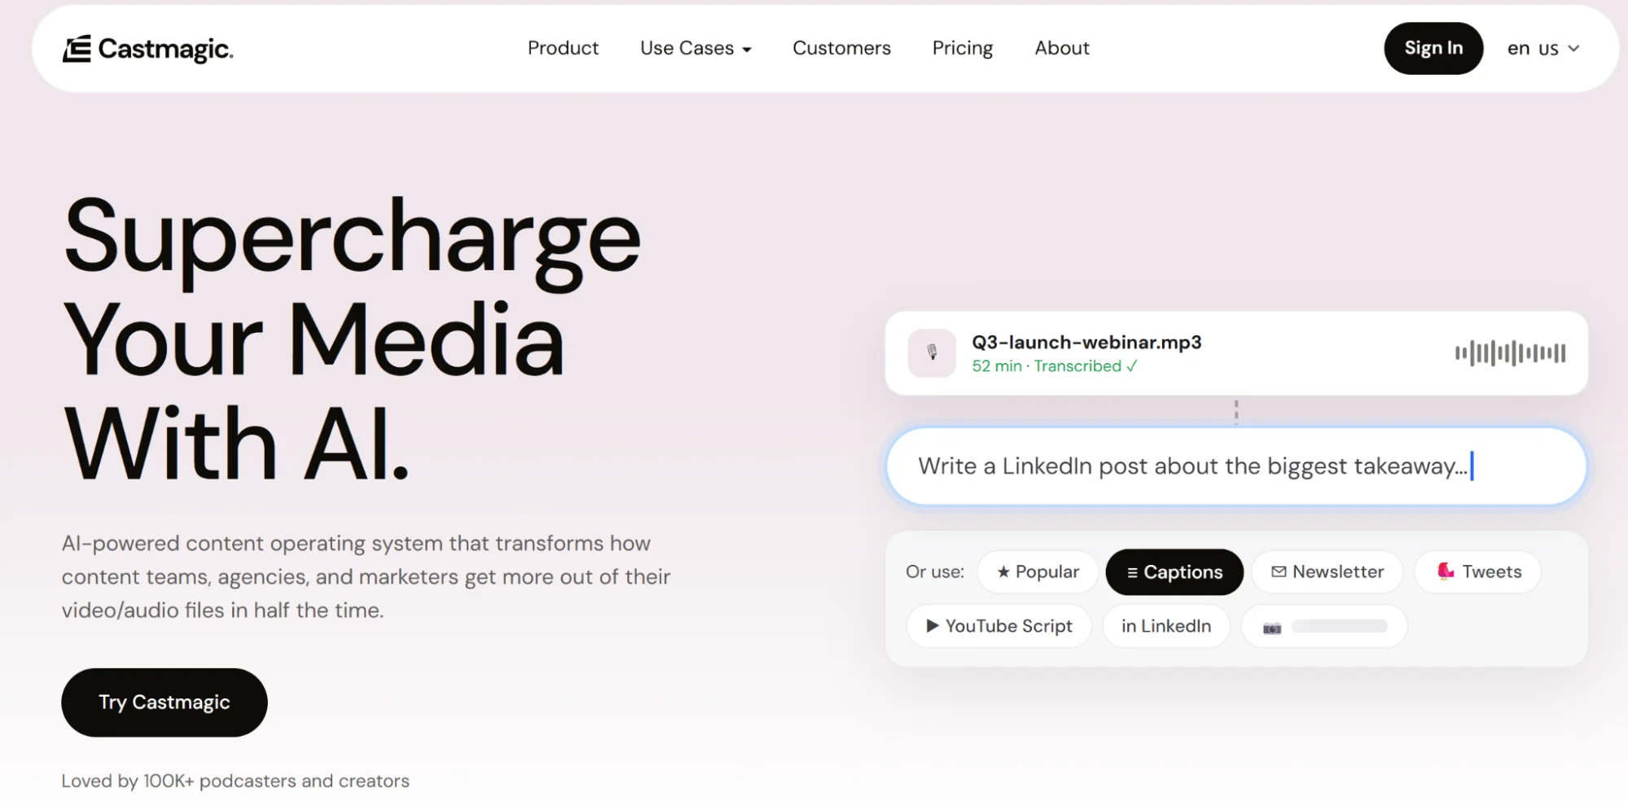Select the Popular preset chip

click(x=1038, y=571)
